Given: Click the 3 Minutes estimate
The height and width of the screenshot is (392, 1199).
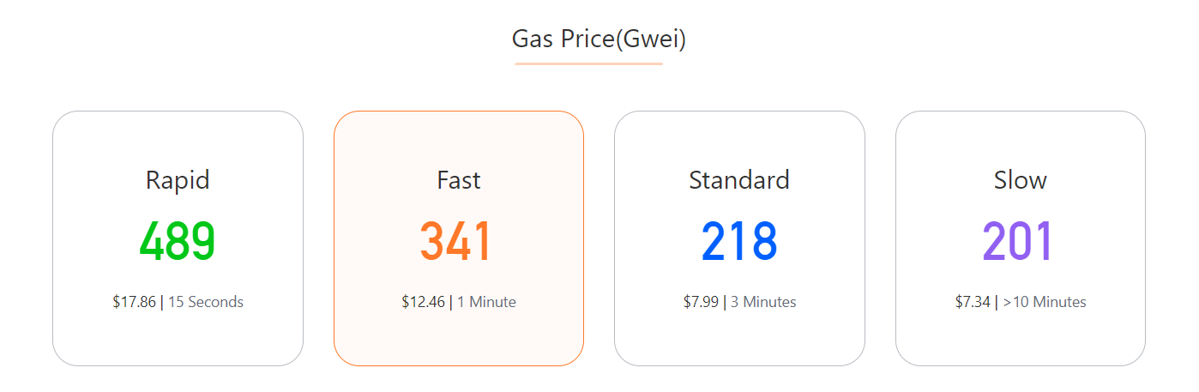Looking at the screenshot, I should click(x=763, y=302).
